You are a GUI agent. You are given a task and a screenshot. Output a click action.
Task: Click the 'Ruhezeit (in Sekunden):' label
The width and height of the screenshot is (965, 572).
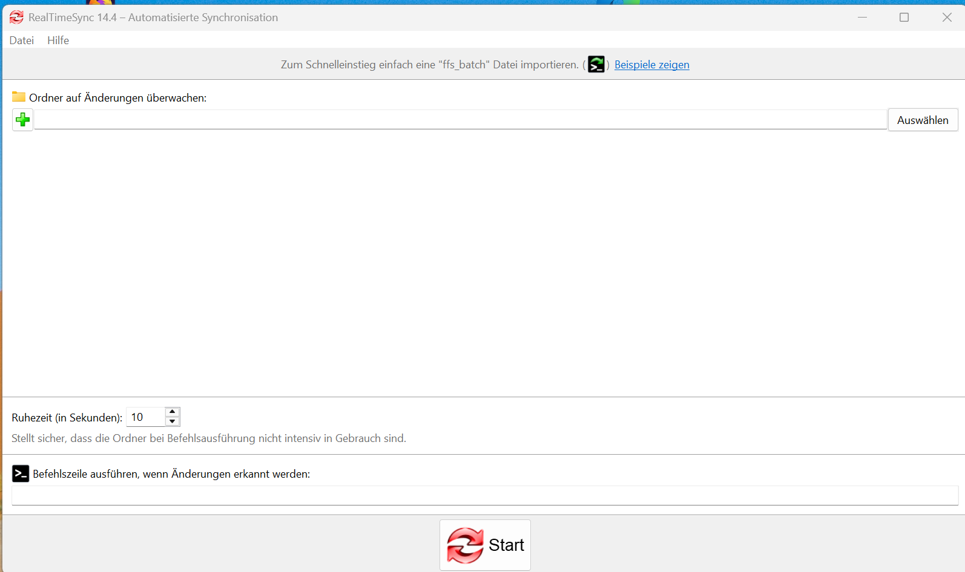point(67,418)
